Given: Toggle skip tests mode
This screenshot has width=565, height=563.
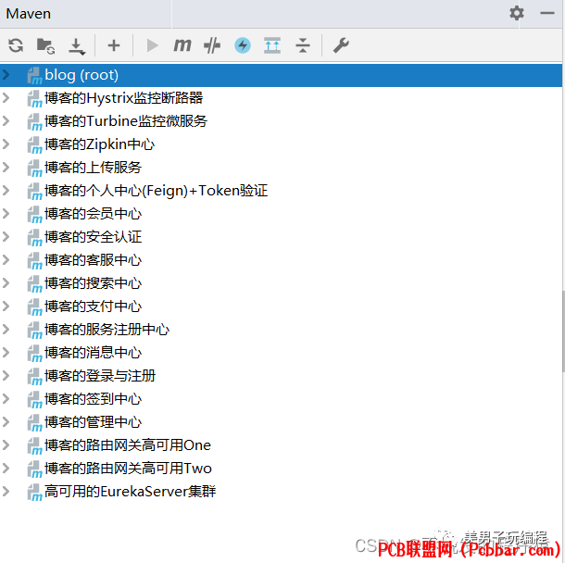Looking at the screenshot, I should point(212,45).
